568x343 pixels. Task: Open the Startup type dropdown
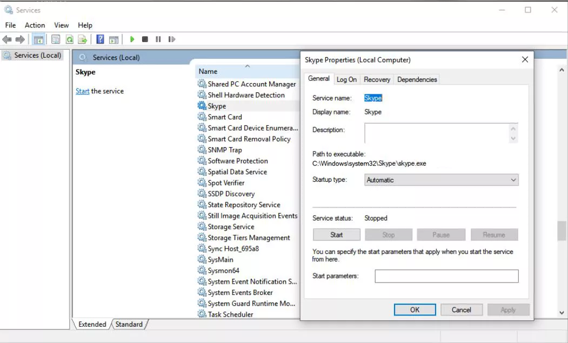[x=441, y=180]
